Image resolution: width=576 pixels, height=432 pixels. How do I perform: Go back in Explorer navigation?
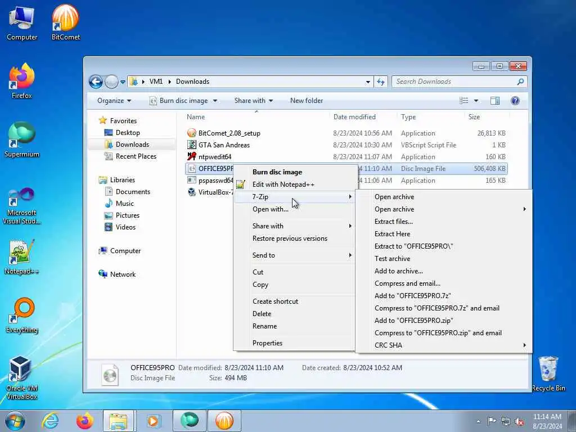pos(96,82)
